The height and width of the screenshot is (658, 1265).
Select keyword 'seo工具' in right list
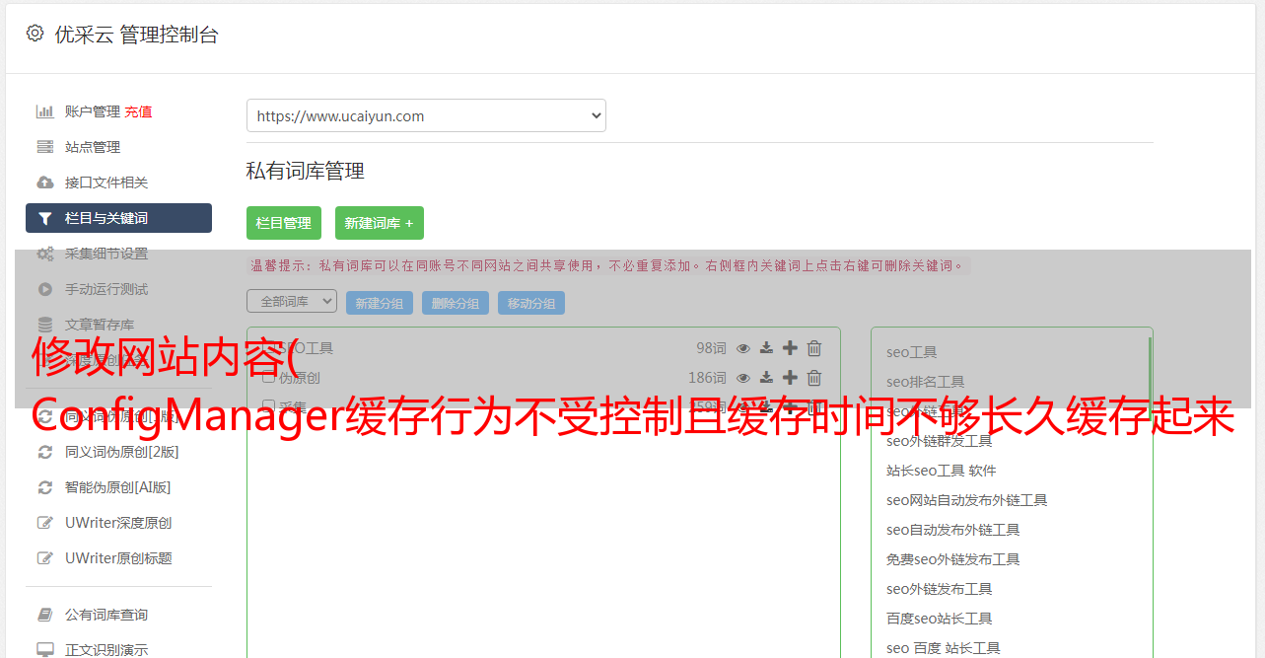(912, 352)
